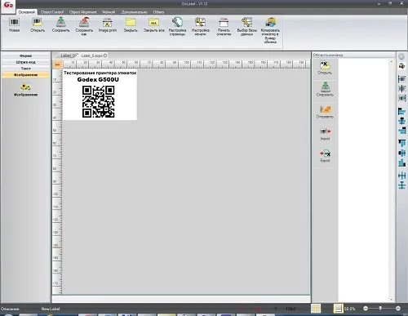The height and width of the screenshot is (316, 408).
Task: Toggle grid display in status bar
Action: click(x=316, y=309)
